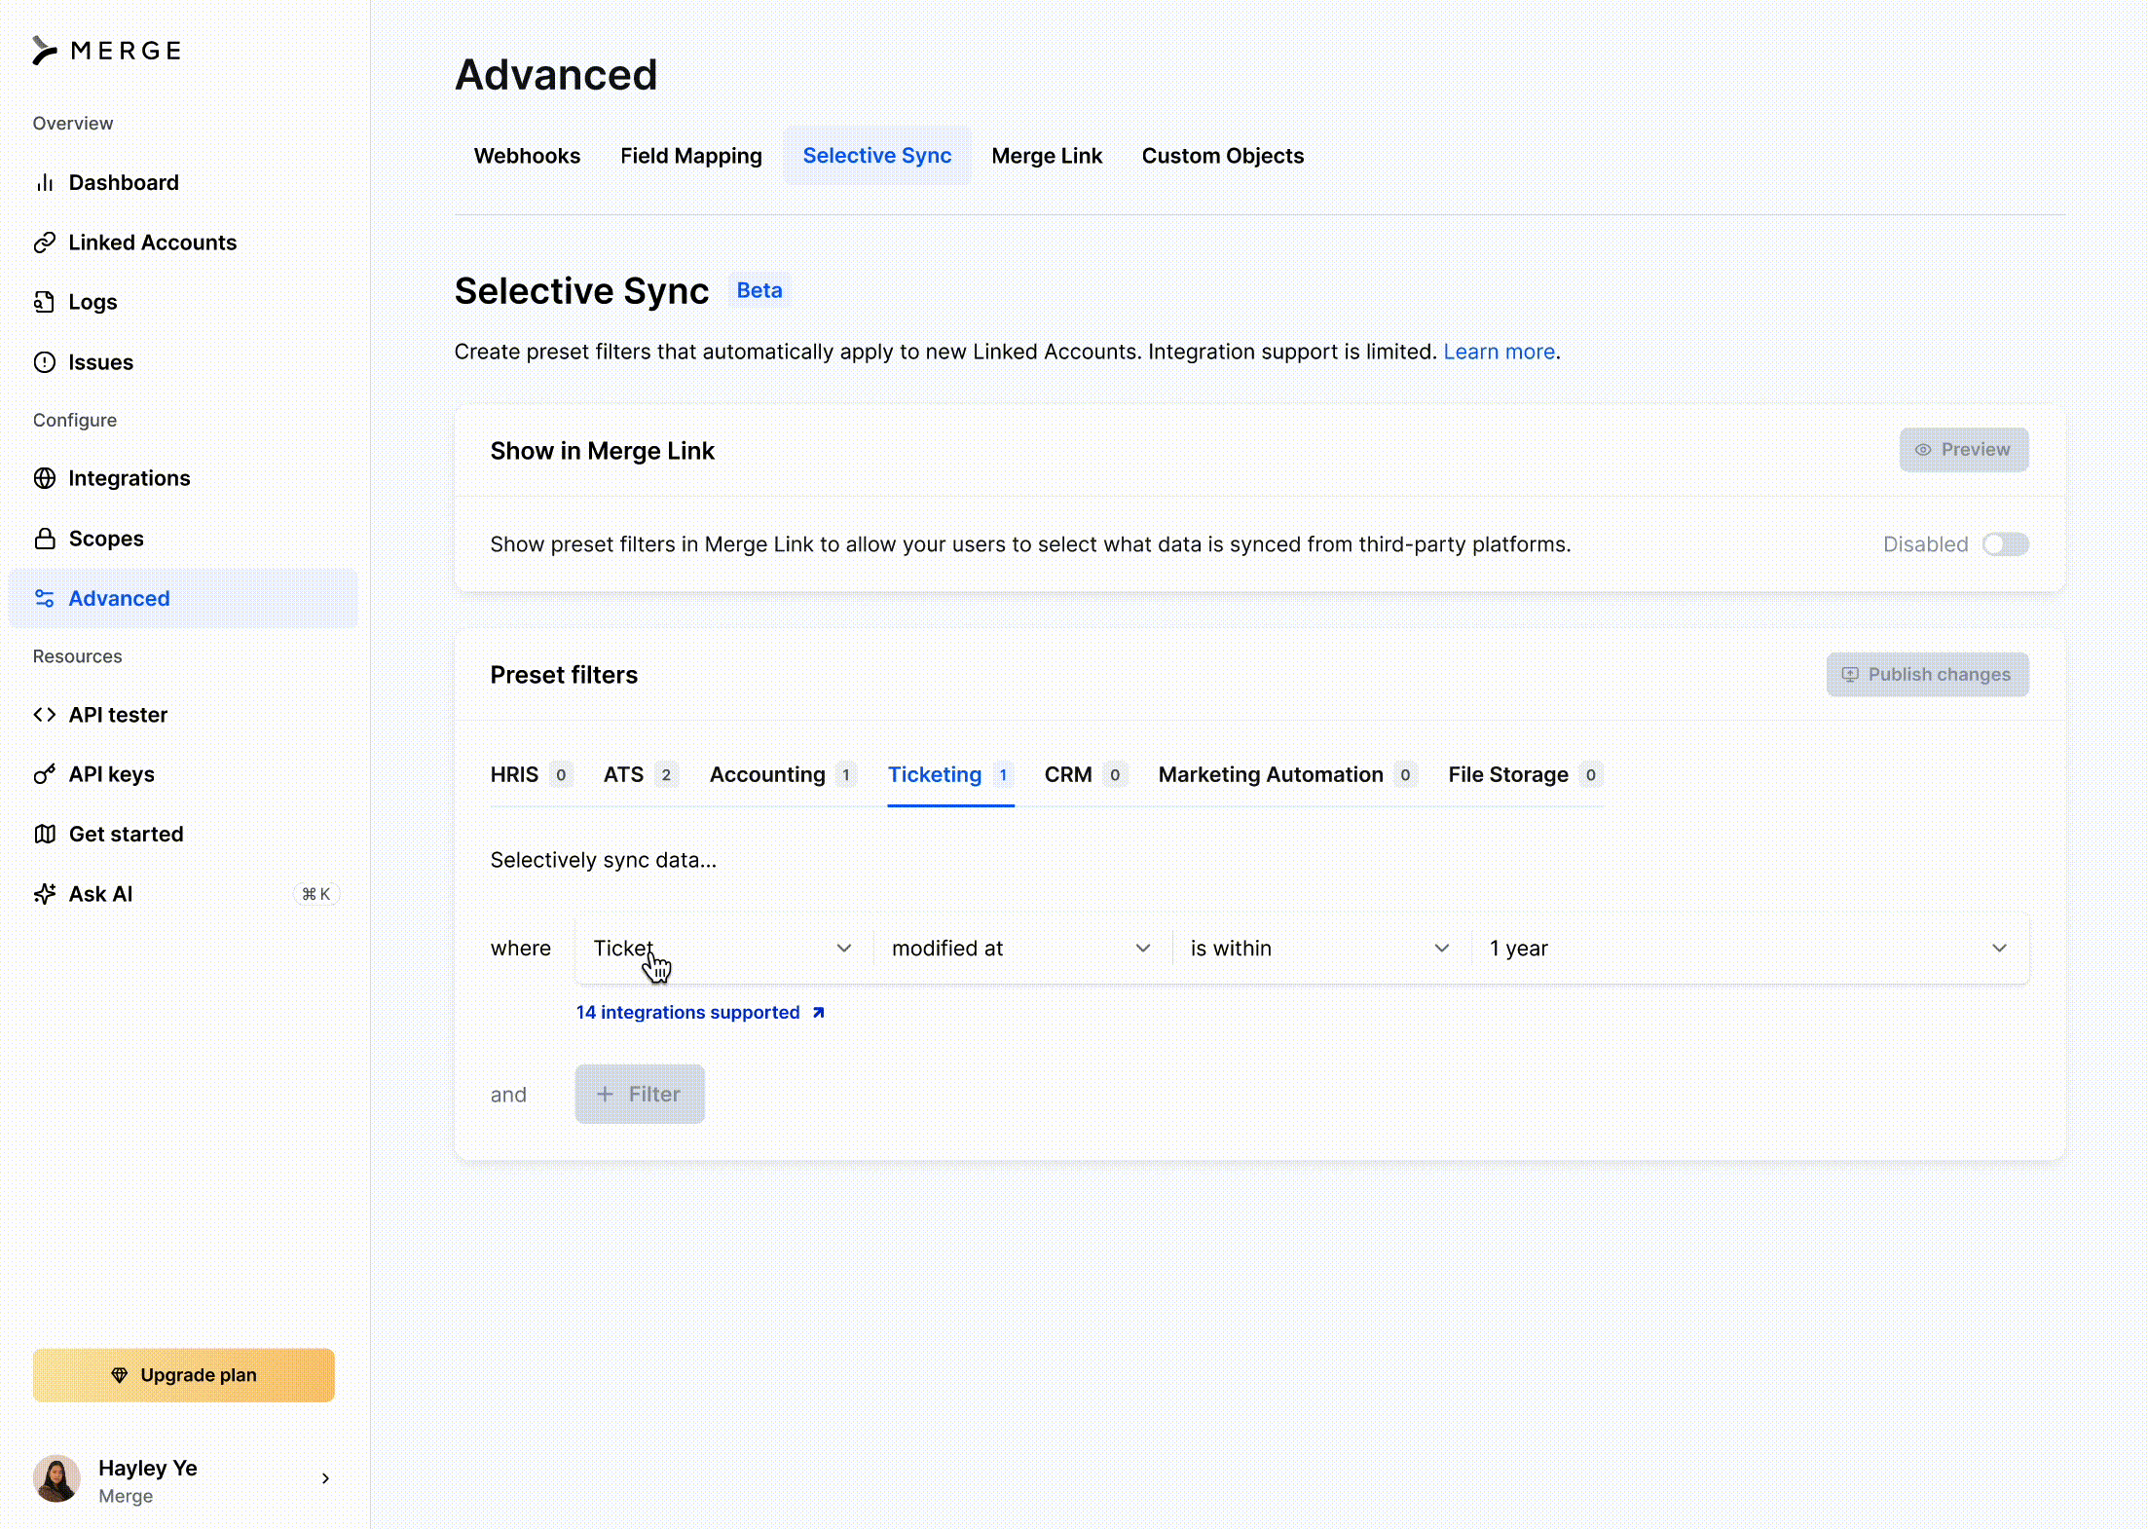Click the Publish changes button
This screenshot has height=1529, width=2148.
tap(1928, 675)
